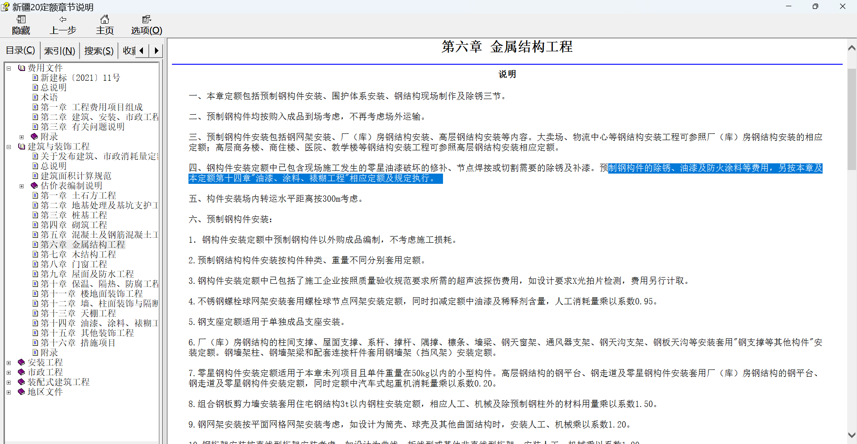857x444 pixels.
Task: Click page icon beside 术语
Action: click(35, 97)
